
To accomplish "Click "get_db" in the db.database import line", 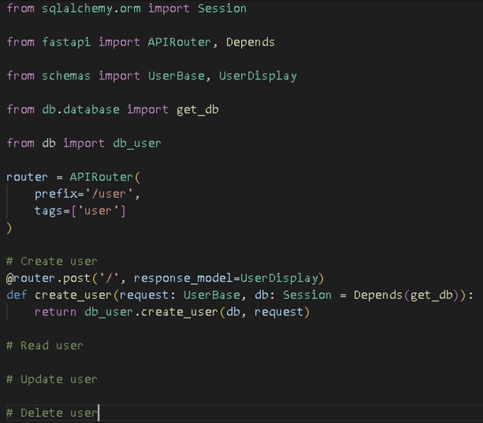I will (x=197, y=110).
